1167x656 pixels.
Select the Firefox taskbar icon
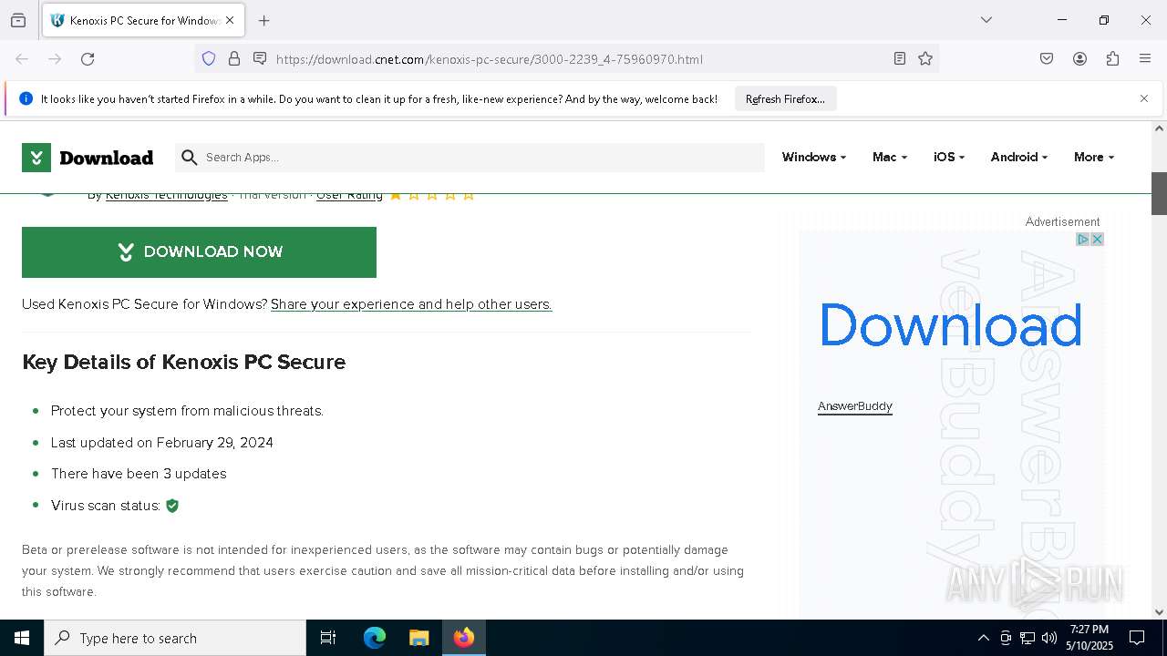pos(463,638)
